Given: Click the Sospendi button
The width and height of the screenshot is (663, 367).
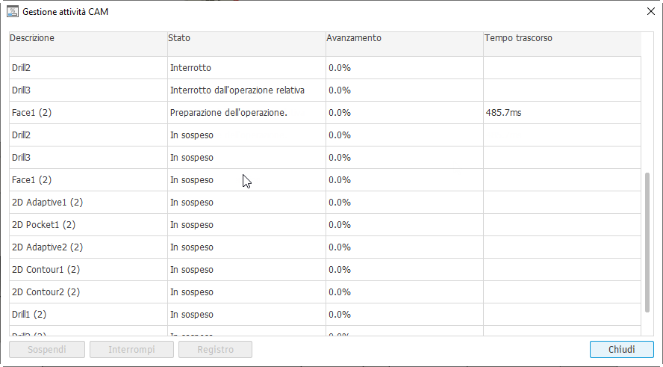Looking at the screenshot, I should coord(46,349).
